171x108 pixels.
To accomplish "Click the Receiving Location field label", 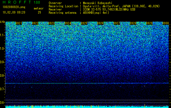I will tap(63, 6).
